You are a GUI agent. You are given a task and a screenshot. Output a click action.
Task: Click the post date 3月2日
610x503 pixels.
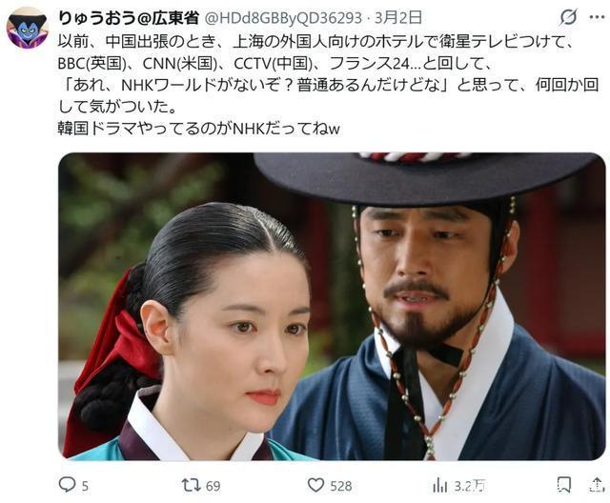tap(398, 17)
